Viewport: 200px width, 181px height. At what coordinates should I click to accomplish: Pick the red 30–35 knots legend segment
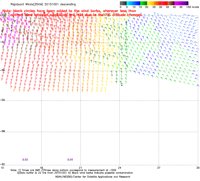(164, 3)
